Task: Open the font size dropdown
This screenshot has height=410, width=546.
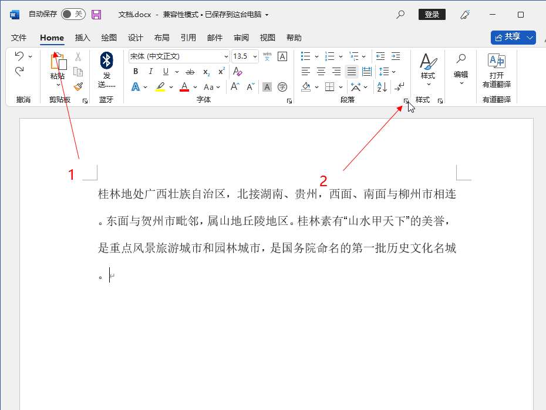Action: [x=255, y=56]
